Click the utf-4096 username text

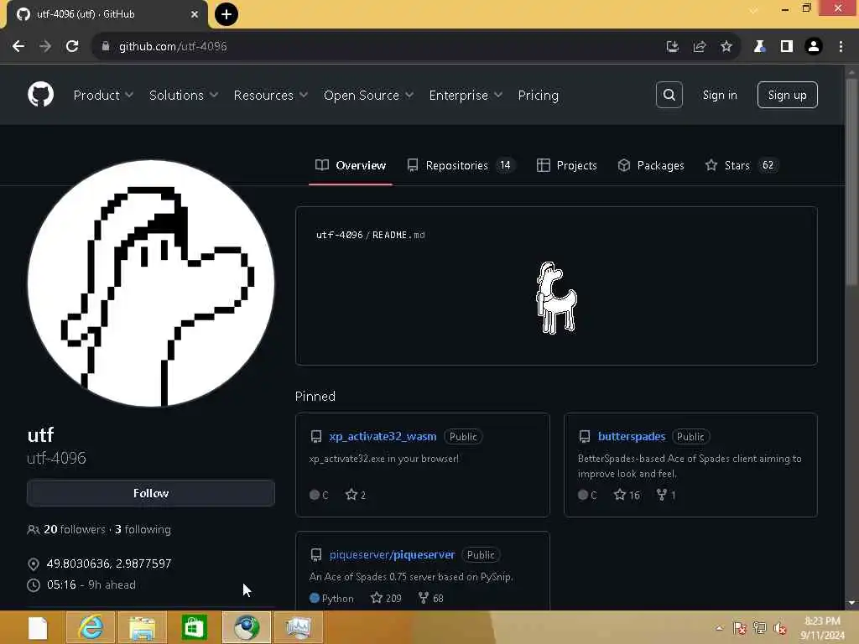(x=56, y=458)
